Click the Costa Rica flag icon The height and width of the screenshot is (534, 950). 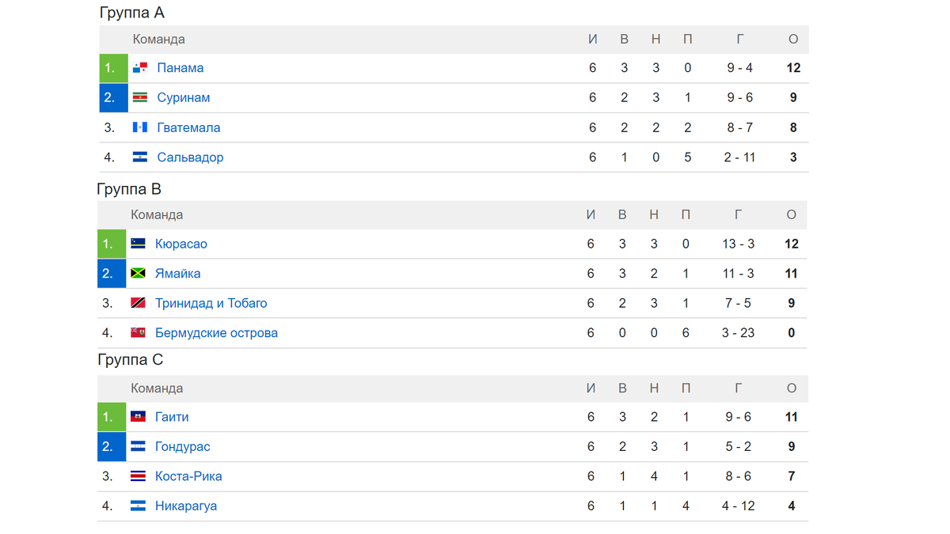pyautogui.click(x=138, y=476)
